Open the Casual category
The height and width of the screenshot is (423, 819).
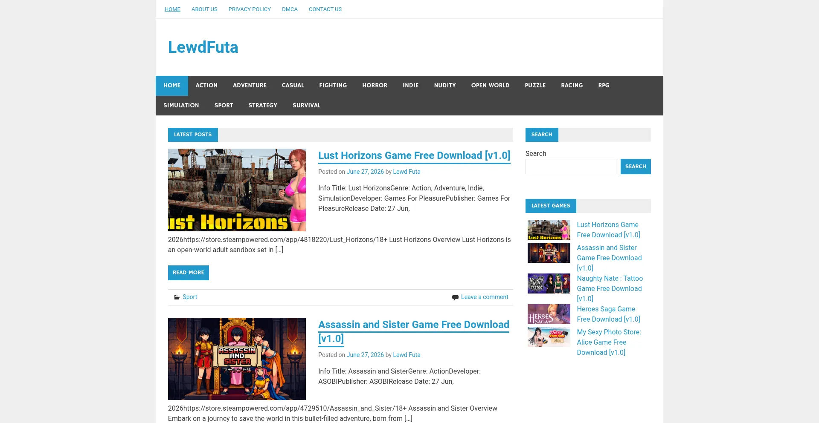pyautogui.click(x=293, y=86)
